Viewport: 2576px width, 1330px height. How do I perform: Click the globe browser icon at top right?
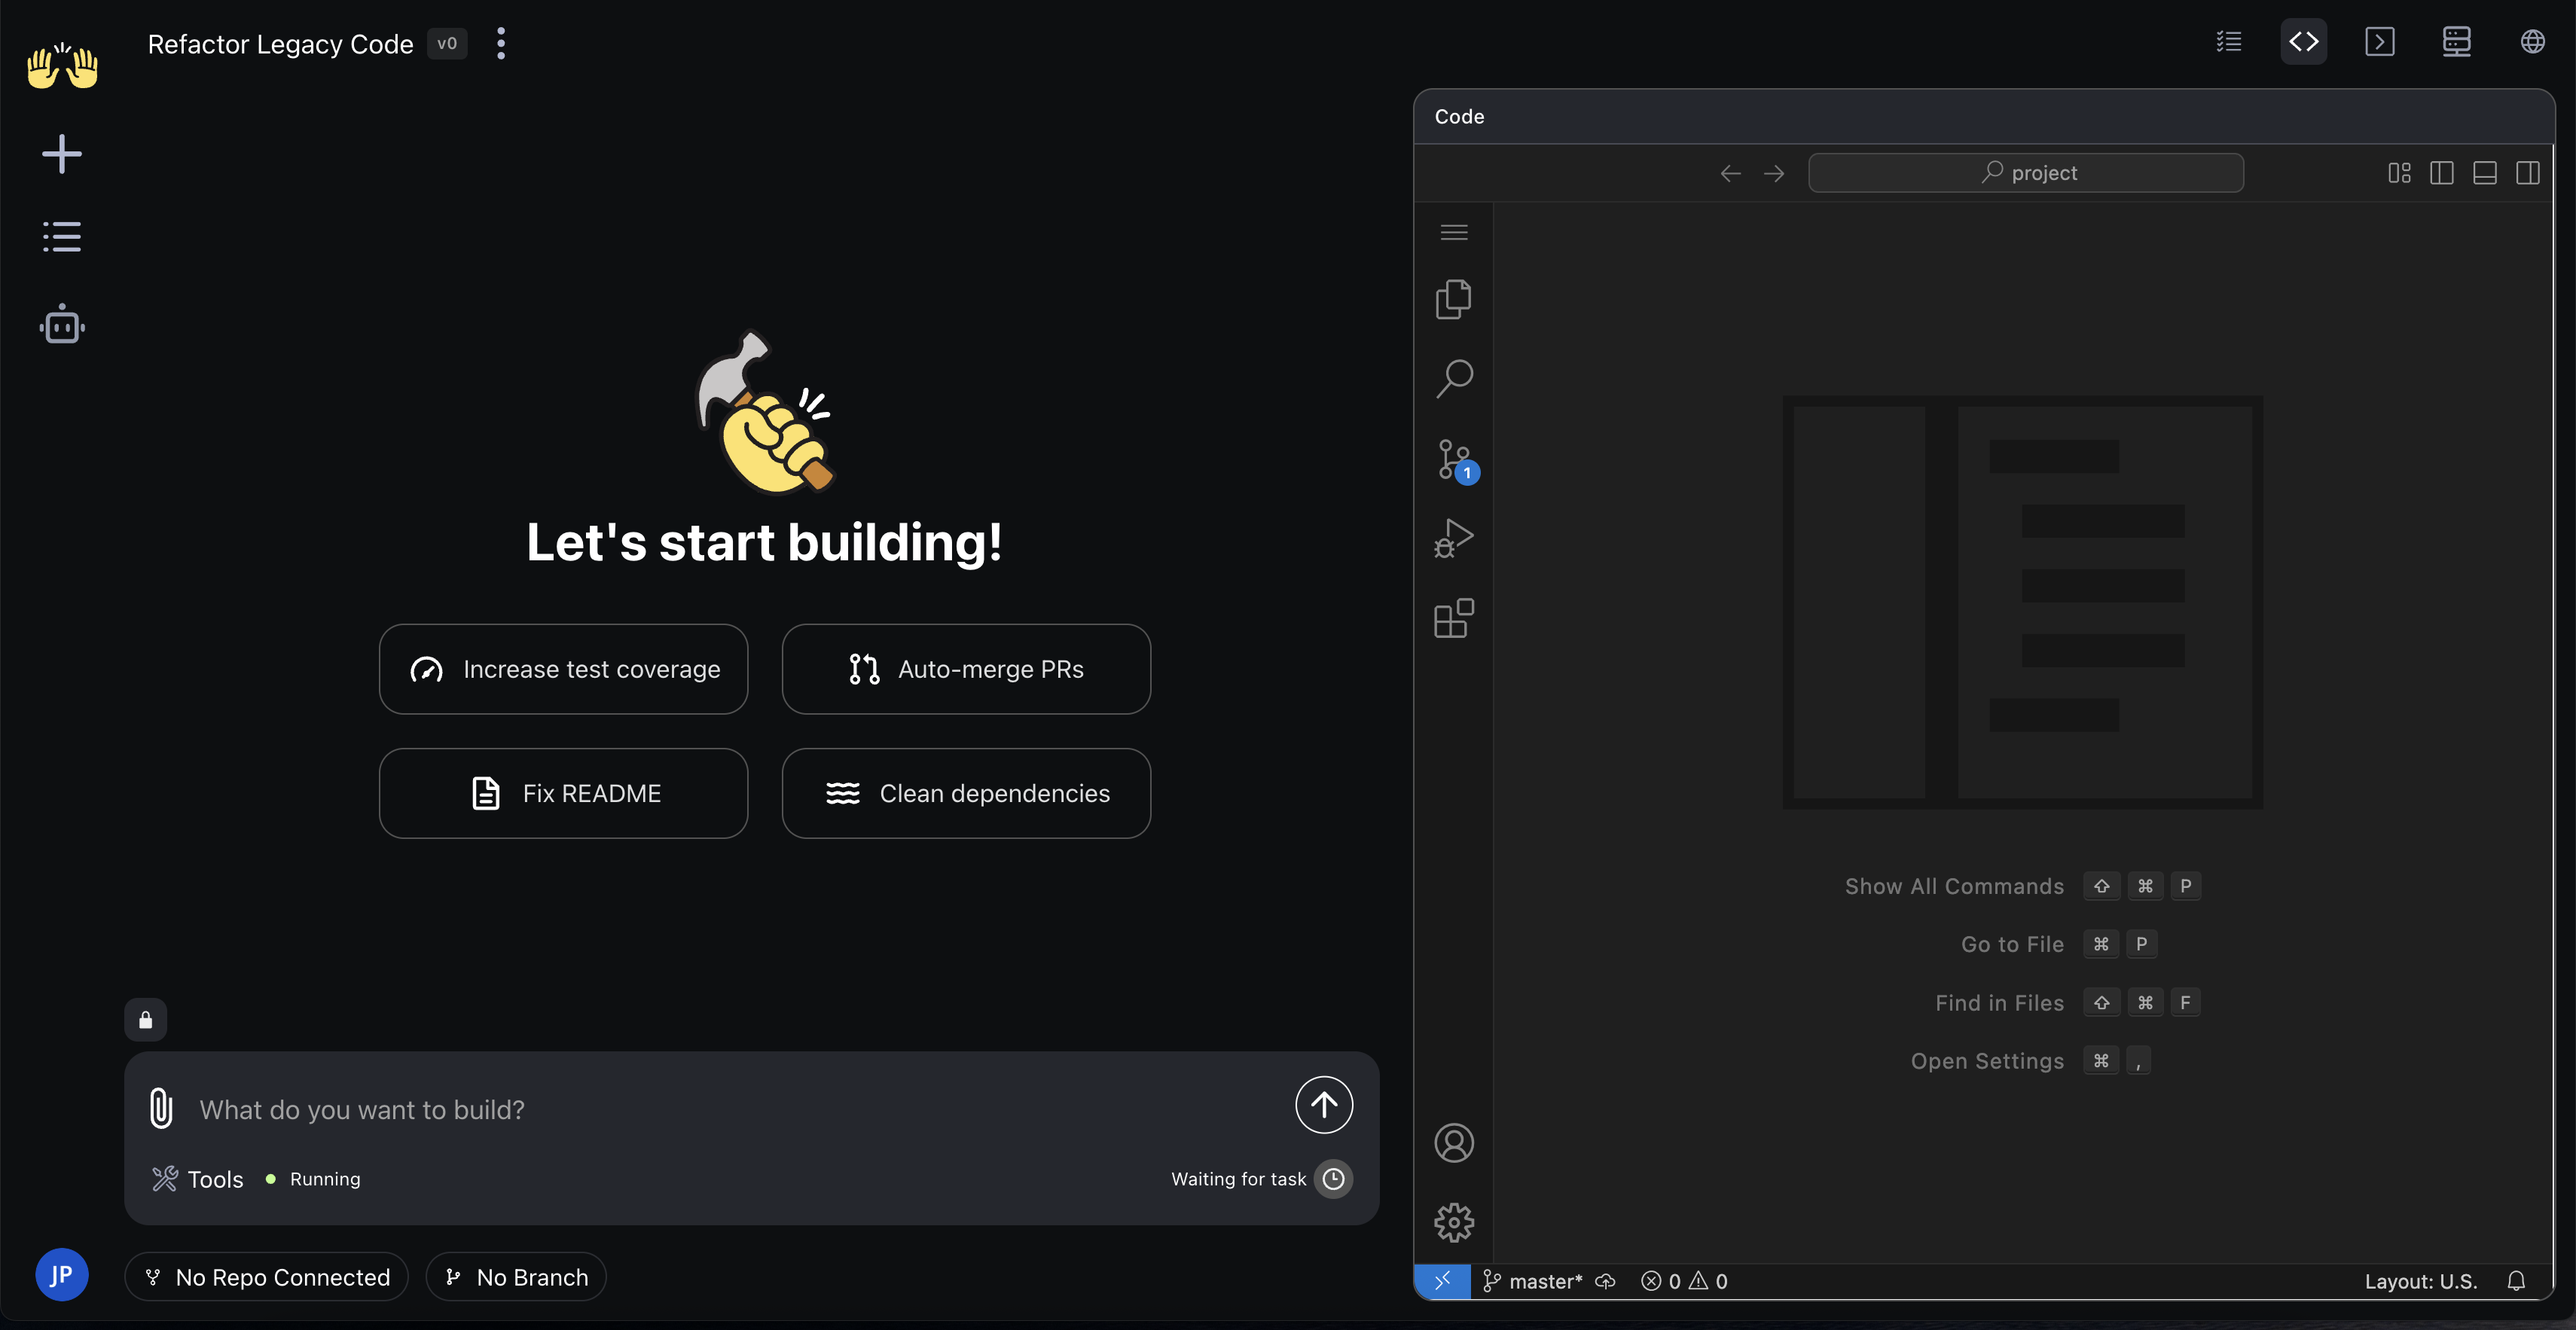click(2532, 42)
